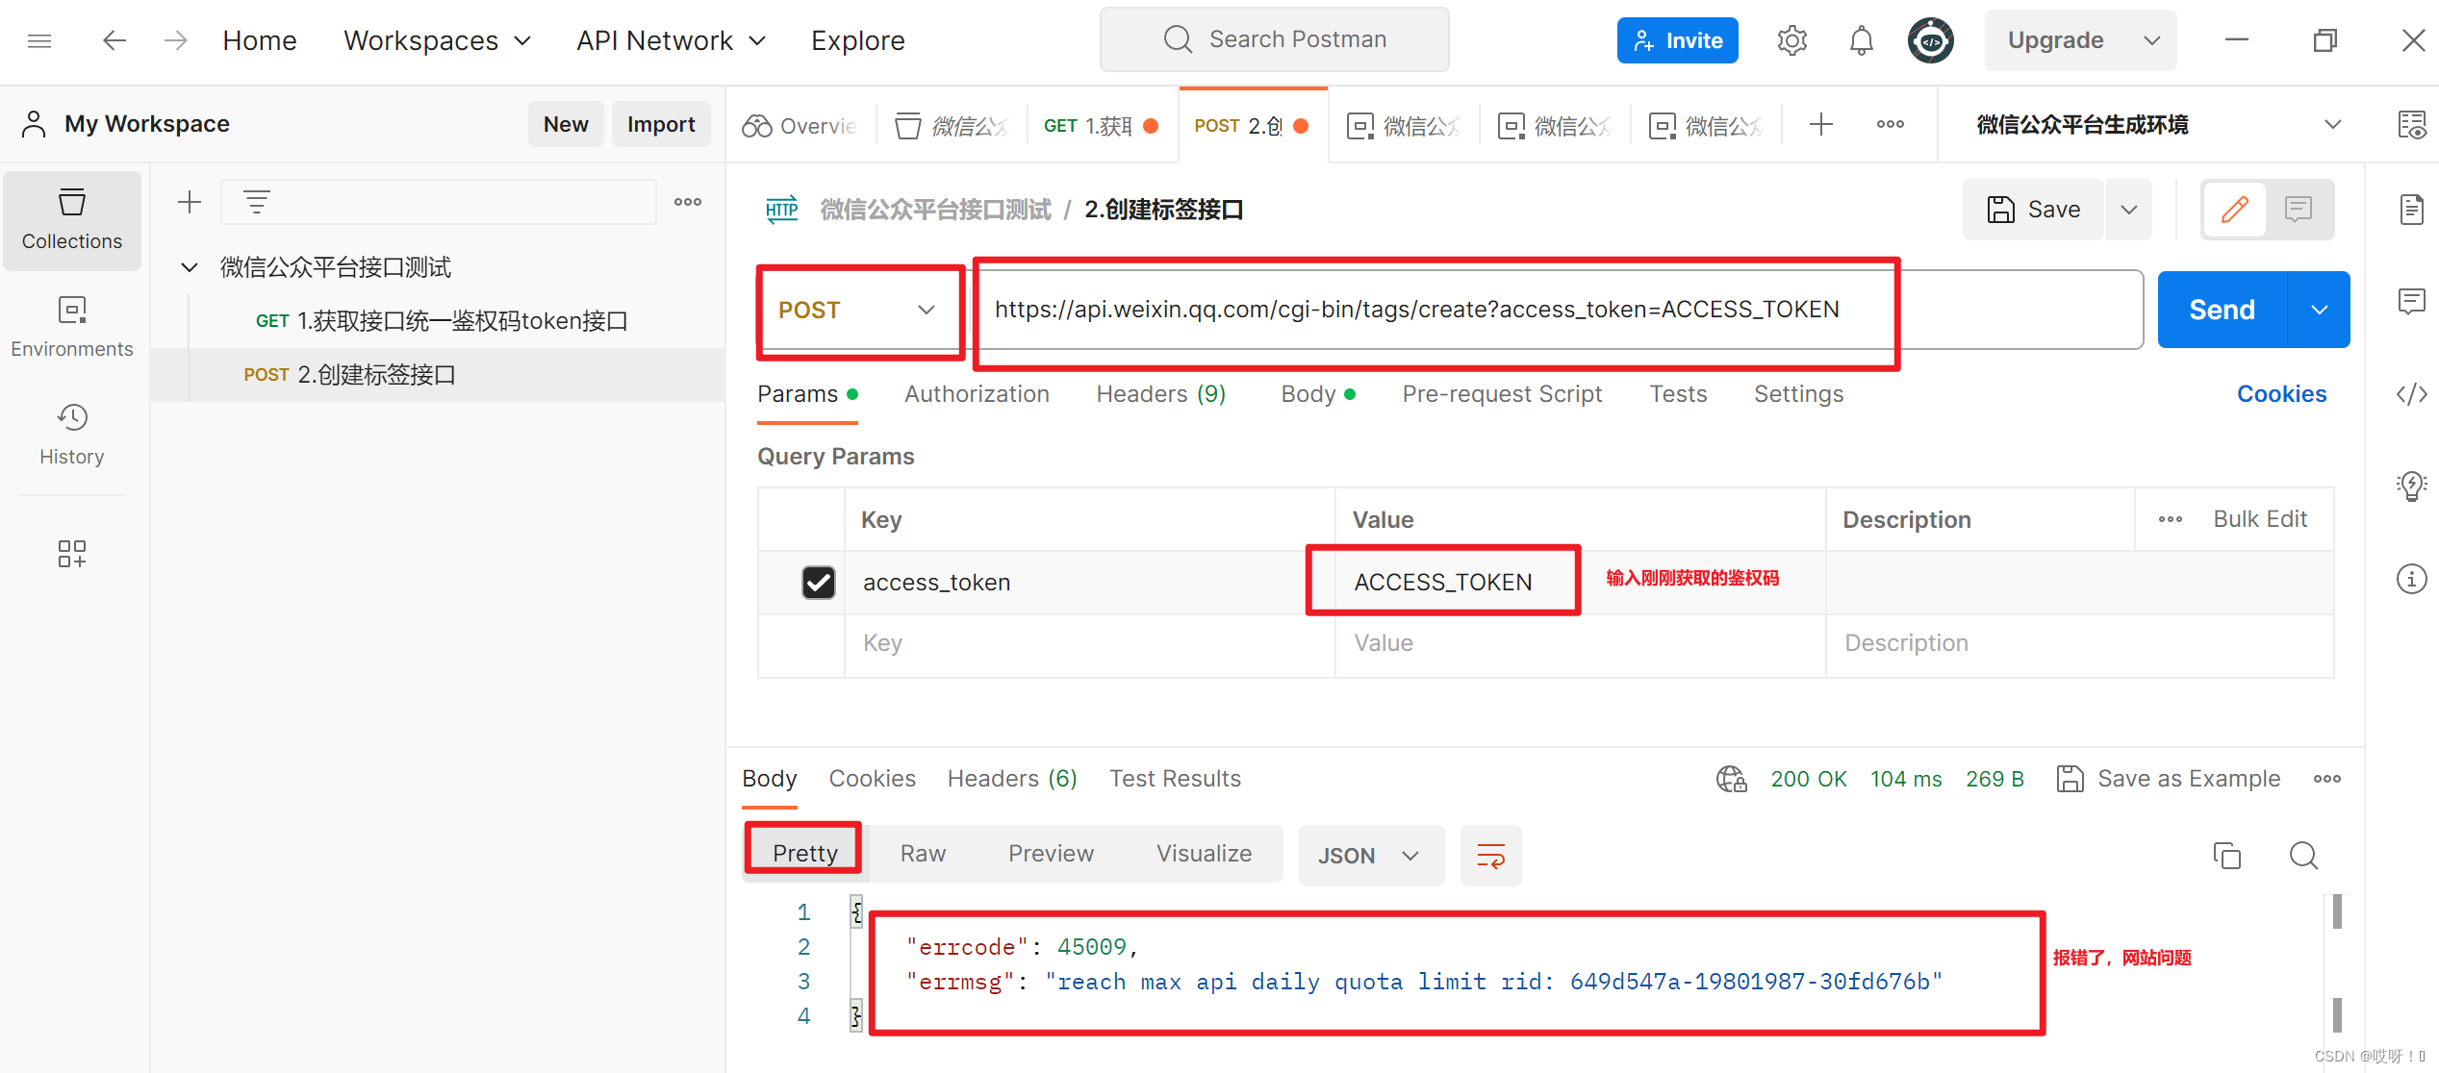
Task: Open the user avatar menu
Action: pos(1930,40)
